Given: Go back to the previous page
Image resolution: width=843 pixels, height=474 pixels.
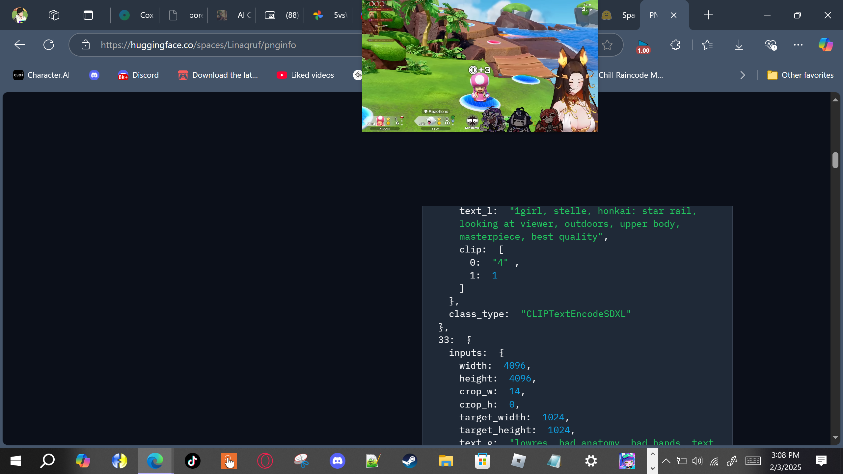Looking at the screenshot, I should point(20,45).
